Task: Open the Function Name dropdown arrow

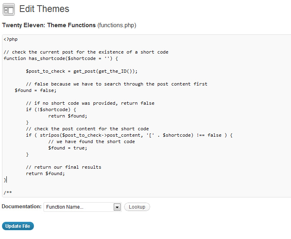Action: click(x=117, y=207)
